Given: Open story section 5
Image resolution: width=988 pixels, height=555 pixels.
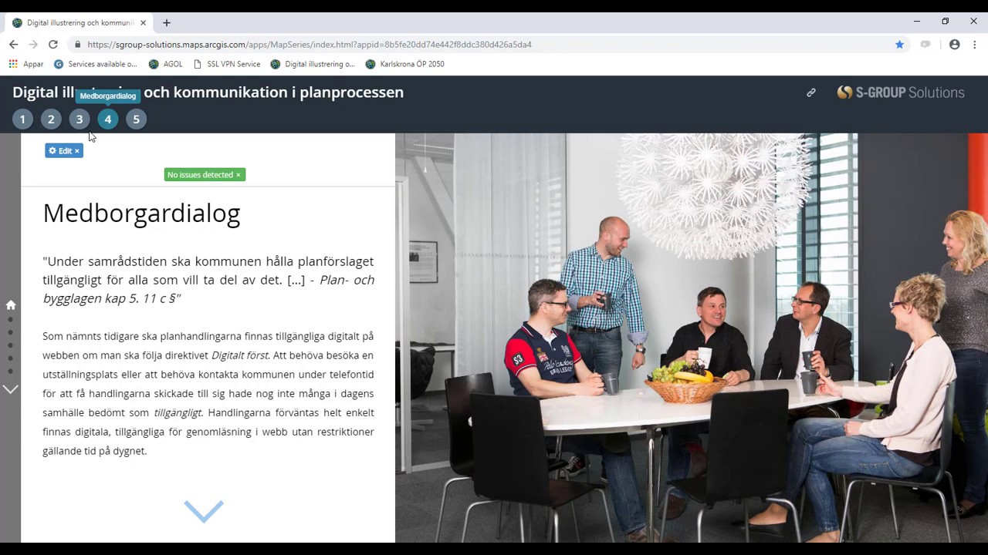Looking at the screenshot, I should pos(136,119).
